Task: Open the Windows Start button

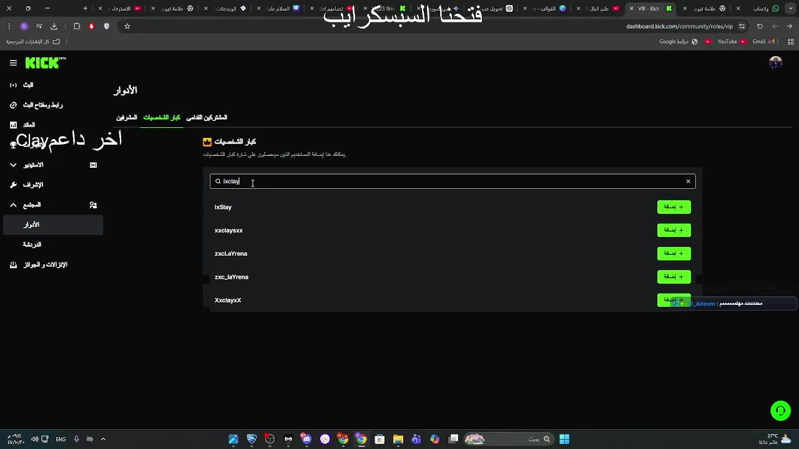Action: [x=564, y=439]
